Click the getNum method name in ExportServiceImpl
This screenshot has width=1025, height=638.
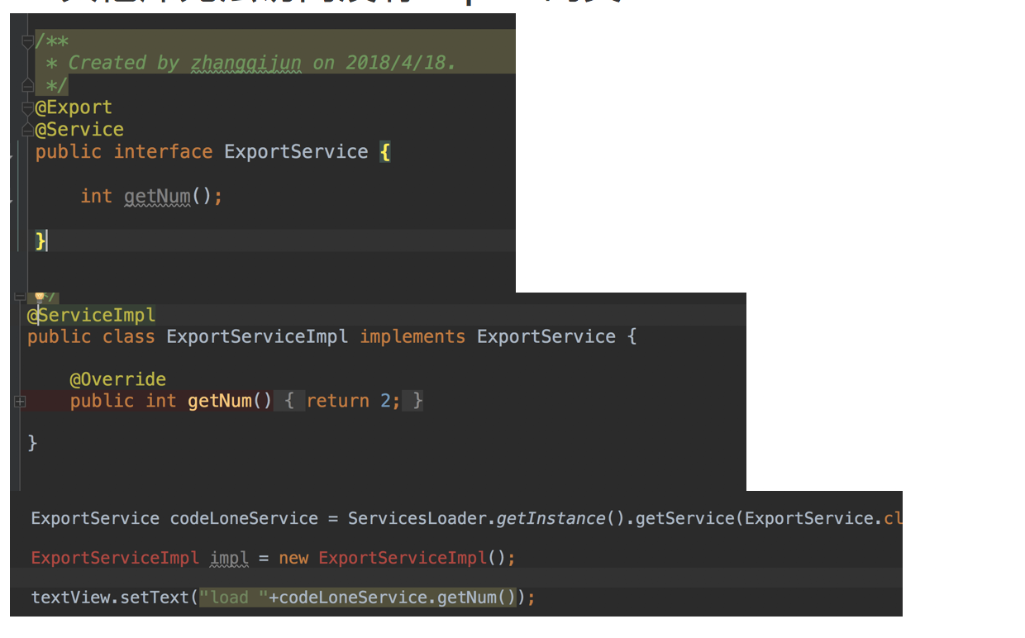tap(219, 401)
